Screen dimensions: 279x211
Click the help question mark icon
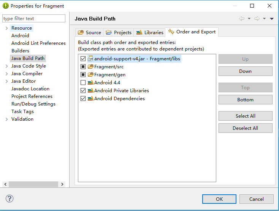coord(10,198)
